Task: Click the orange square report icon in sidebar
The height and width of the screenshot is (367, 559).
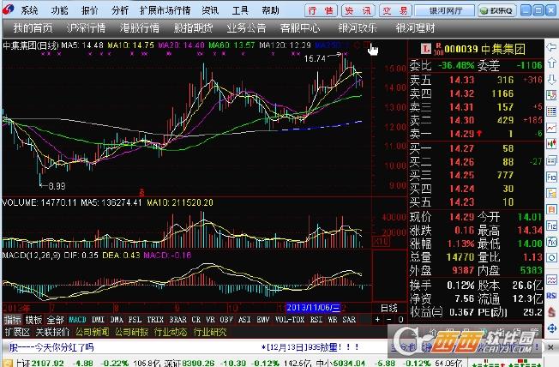Action: point(551,209)
